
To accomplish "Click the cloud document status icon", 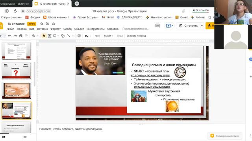I will 54,24.
